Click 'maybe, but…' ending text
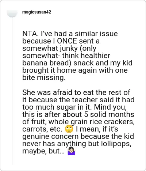The width and height of the screenshot is (146, 171). [x=43, y=151]
